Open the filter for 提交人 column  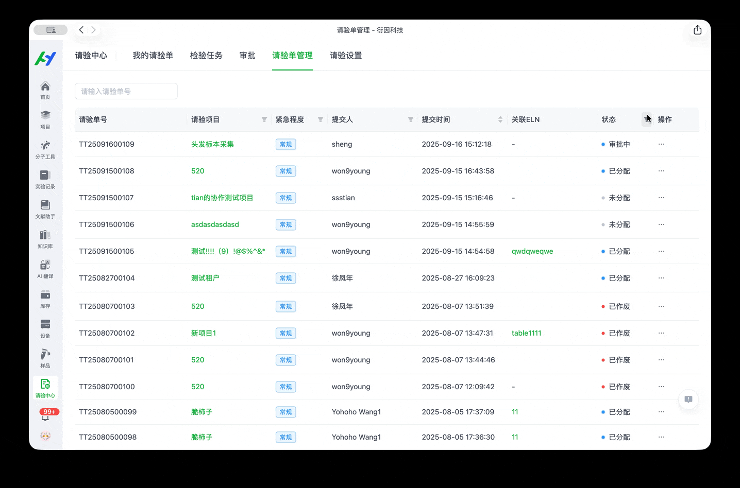411,119
